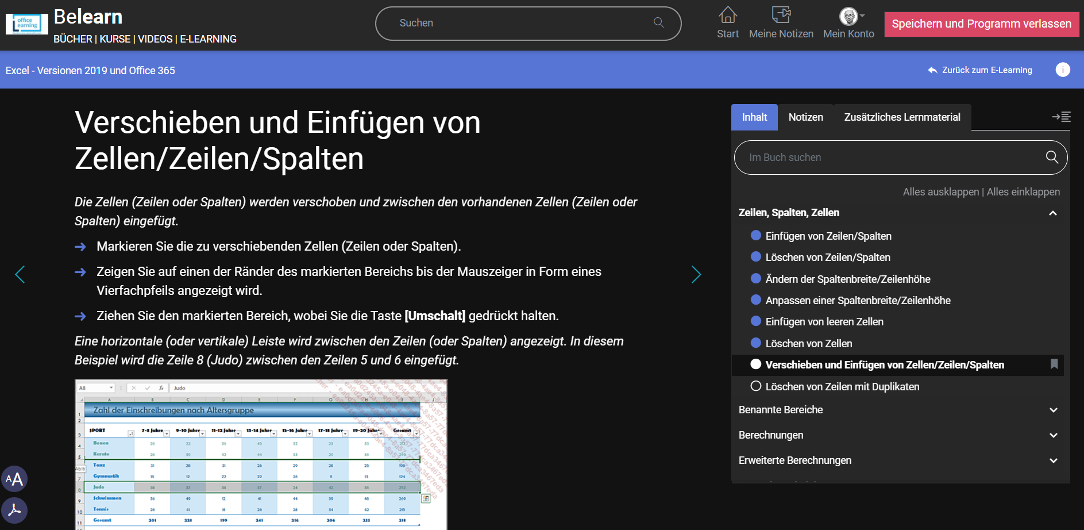Screen dimensions: 1084x530
Task: Click 'Speichern und Programm verlassen' button
Action: point(981,24)
